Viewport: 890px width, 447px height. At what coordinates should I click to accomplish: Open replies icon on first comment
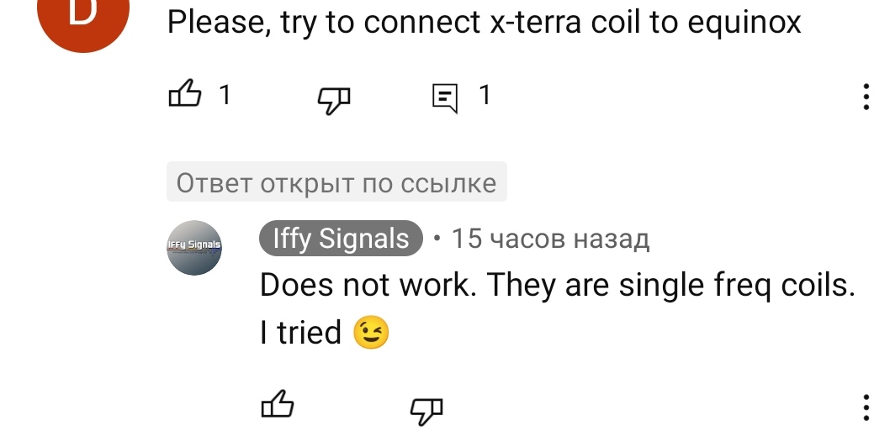tap(445, 97)
